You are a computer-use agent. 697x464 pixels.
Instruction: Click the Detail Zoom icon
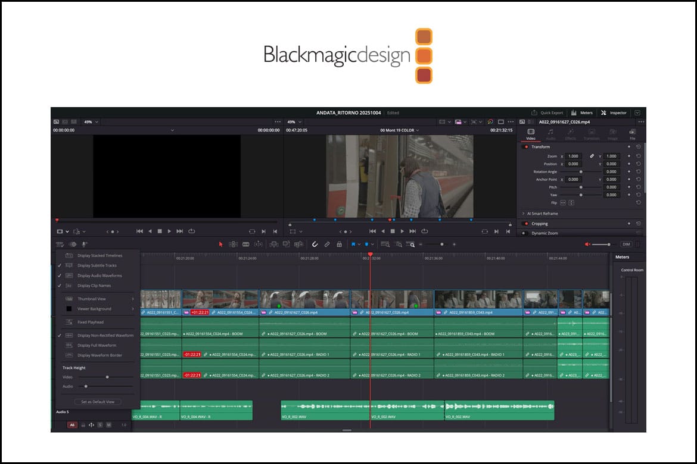[399, 244]
